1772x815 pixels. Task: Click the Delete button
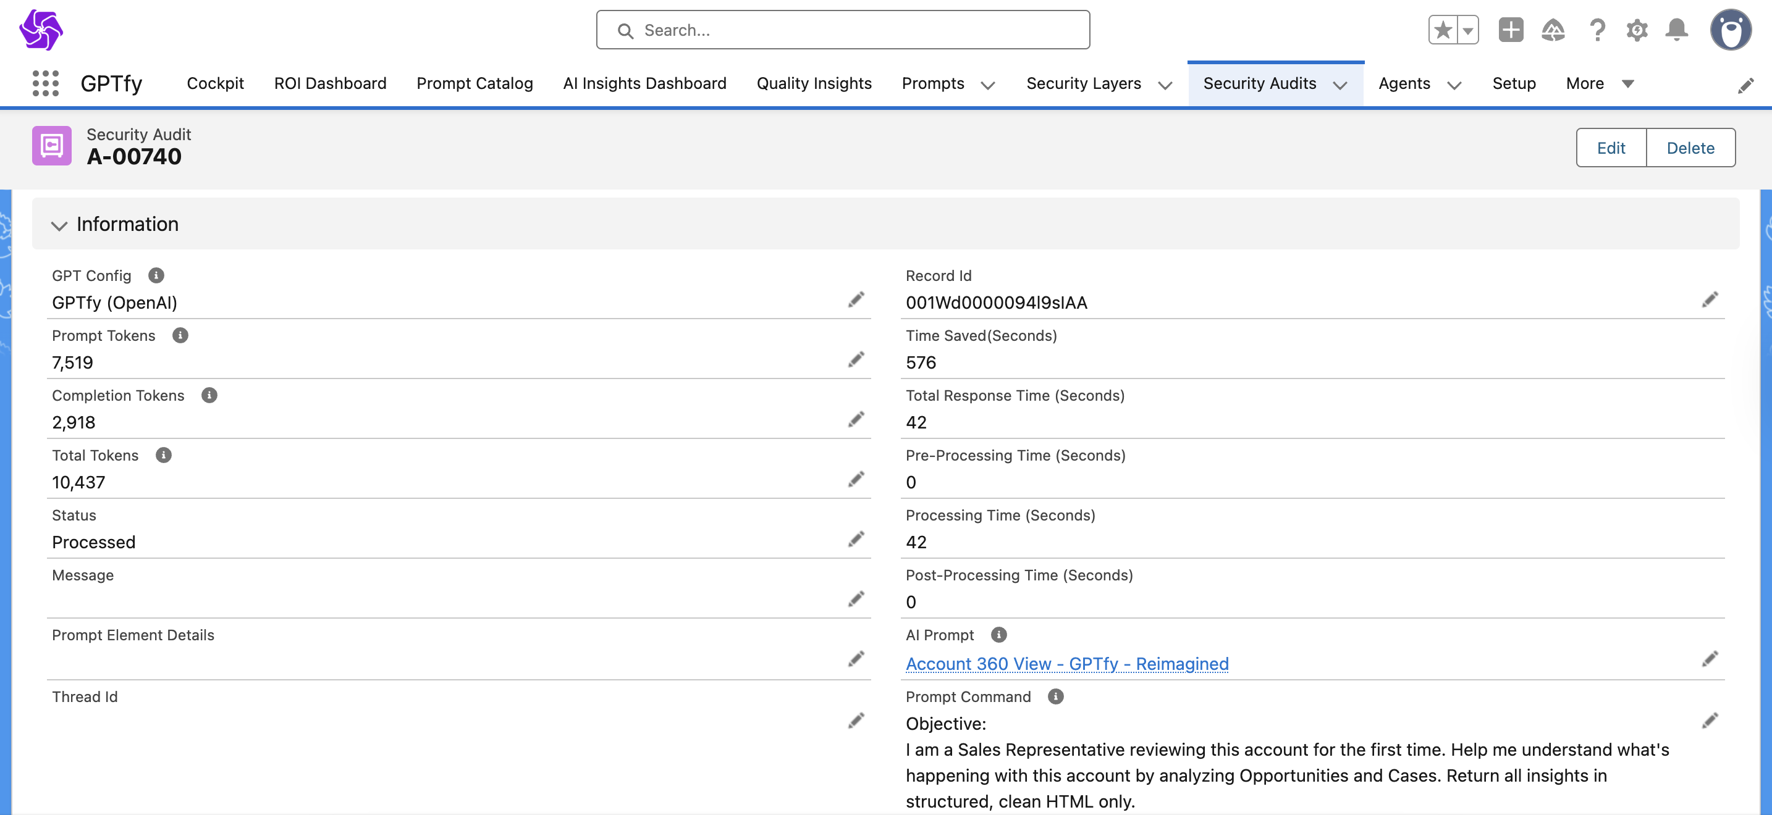click(1690, 148)
